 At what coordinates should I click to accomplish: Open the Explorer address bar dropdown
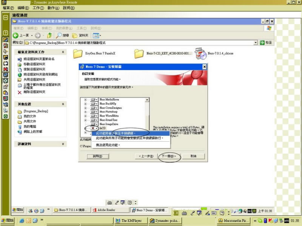pyautogui.click(x=256, y=43)
